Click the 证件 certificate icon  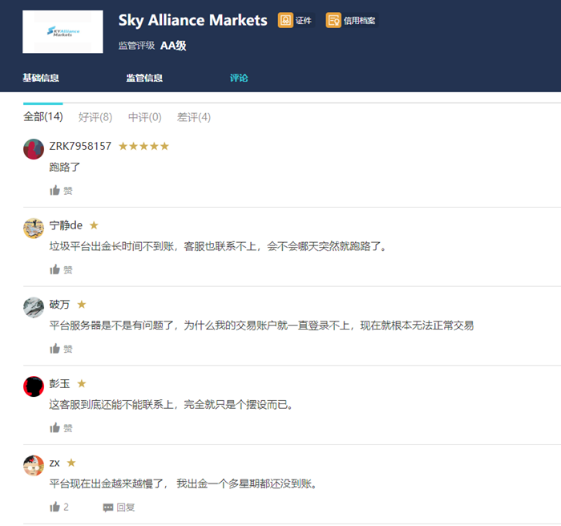click(x=285, y=21)
